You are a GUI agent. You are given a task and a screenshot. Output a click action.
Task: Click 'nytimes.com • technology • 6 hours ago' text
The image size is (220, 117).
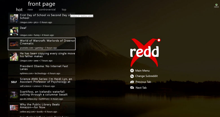[x=40, y=74]
